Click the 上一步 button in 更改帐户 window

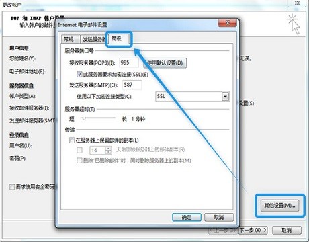(x=222, y=230)
